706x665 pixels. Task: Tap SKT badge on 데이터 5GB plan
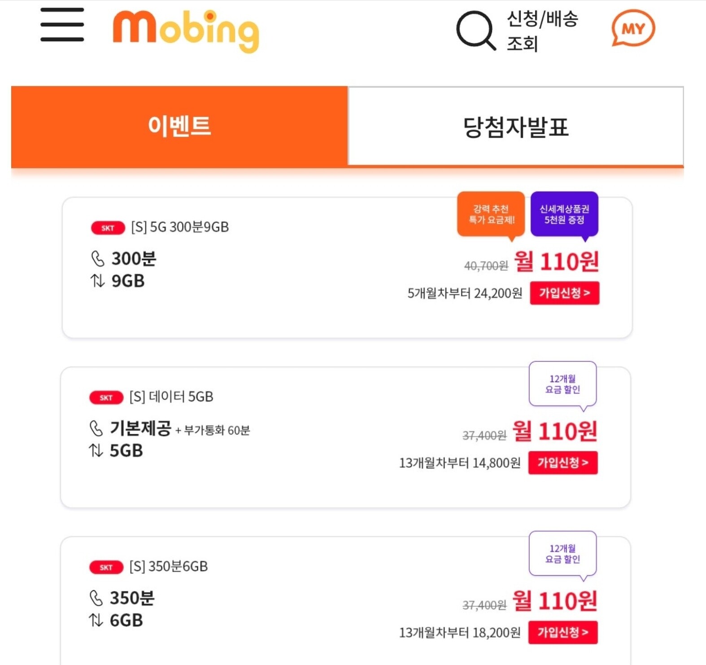[x=106, y=398]
